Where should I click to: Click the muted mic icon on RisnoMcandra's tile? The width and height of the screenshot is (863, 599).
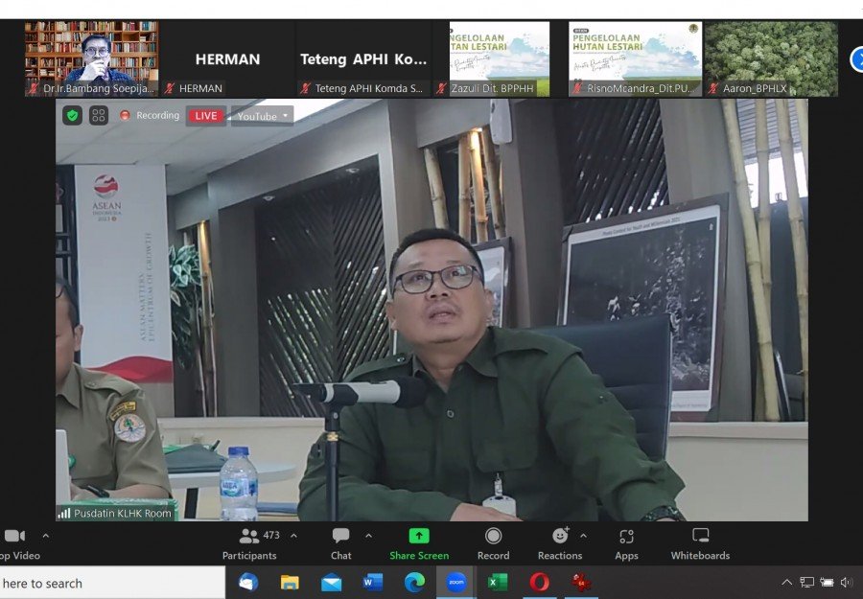[577, 88]
